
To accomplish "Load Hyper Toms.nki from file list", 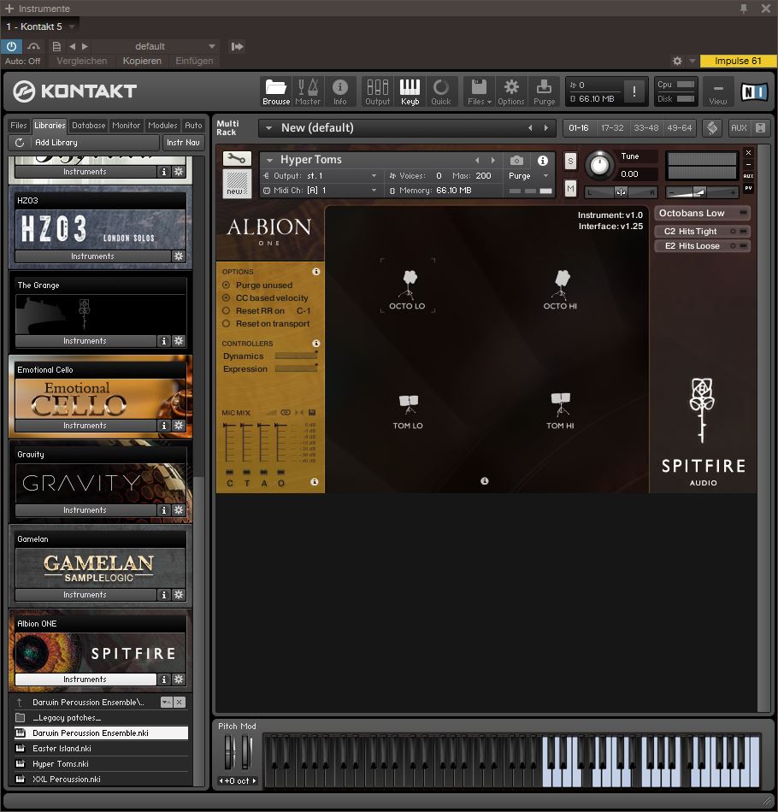I will pos(101,764).
